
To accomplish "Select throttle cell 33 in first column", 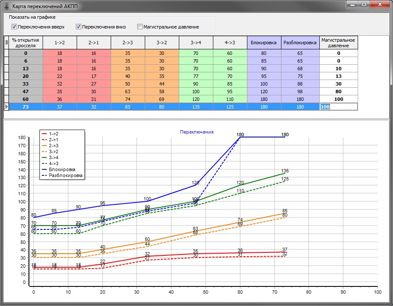I will click(x=26, y=84).
